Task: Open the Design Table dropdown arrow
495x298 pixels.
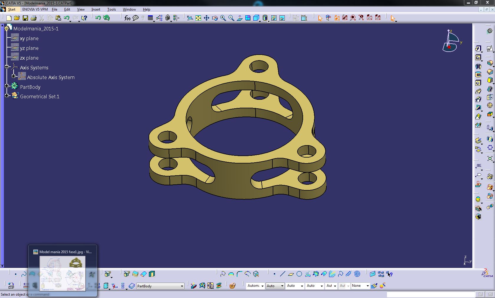Action: pos(154,21)
